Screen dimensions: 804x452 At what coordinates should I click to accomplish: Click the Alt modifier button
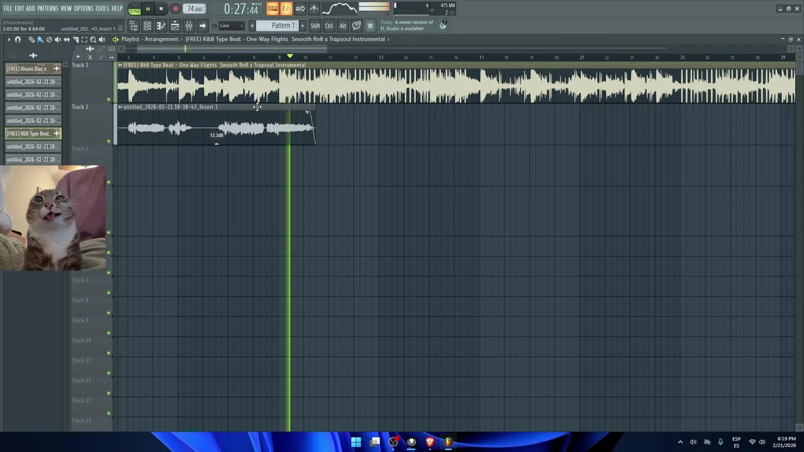[x=343, y=26]
